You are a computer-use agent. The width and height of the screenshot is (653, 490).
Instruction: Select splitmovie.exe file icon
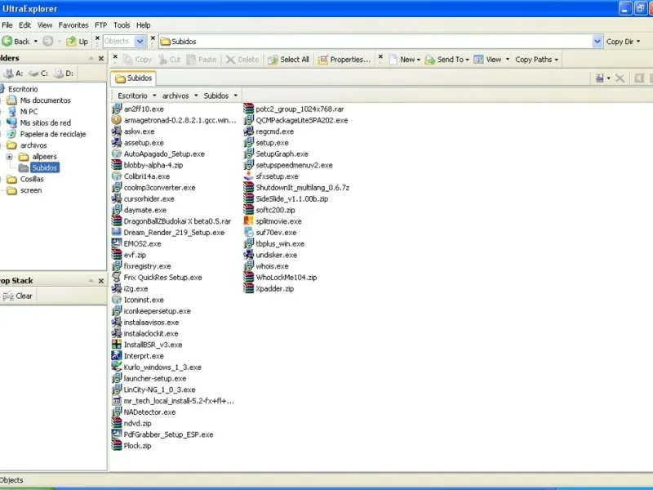click(249, 221)
